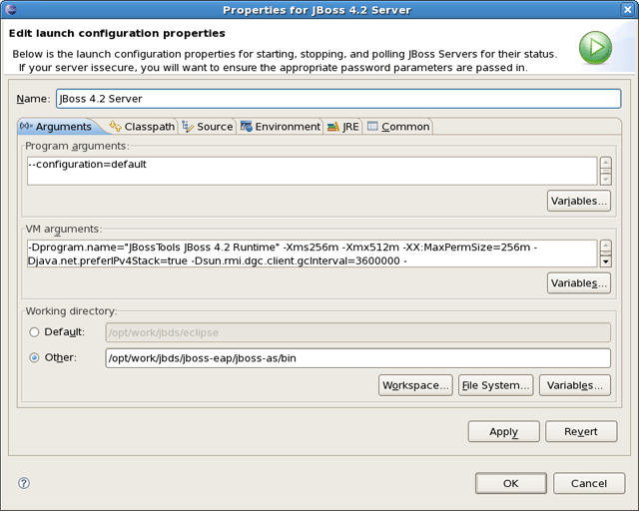Switch to the Source tab
The image size is (639, 511).
point(207,127)
